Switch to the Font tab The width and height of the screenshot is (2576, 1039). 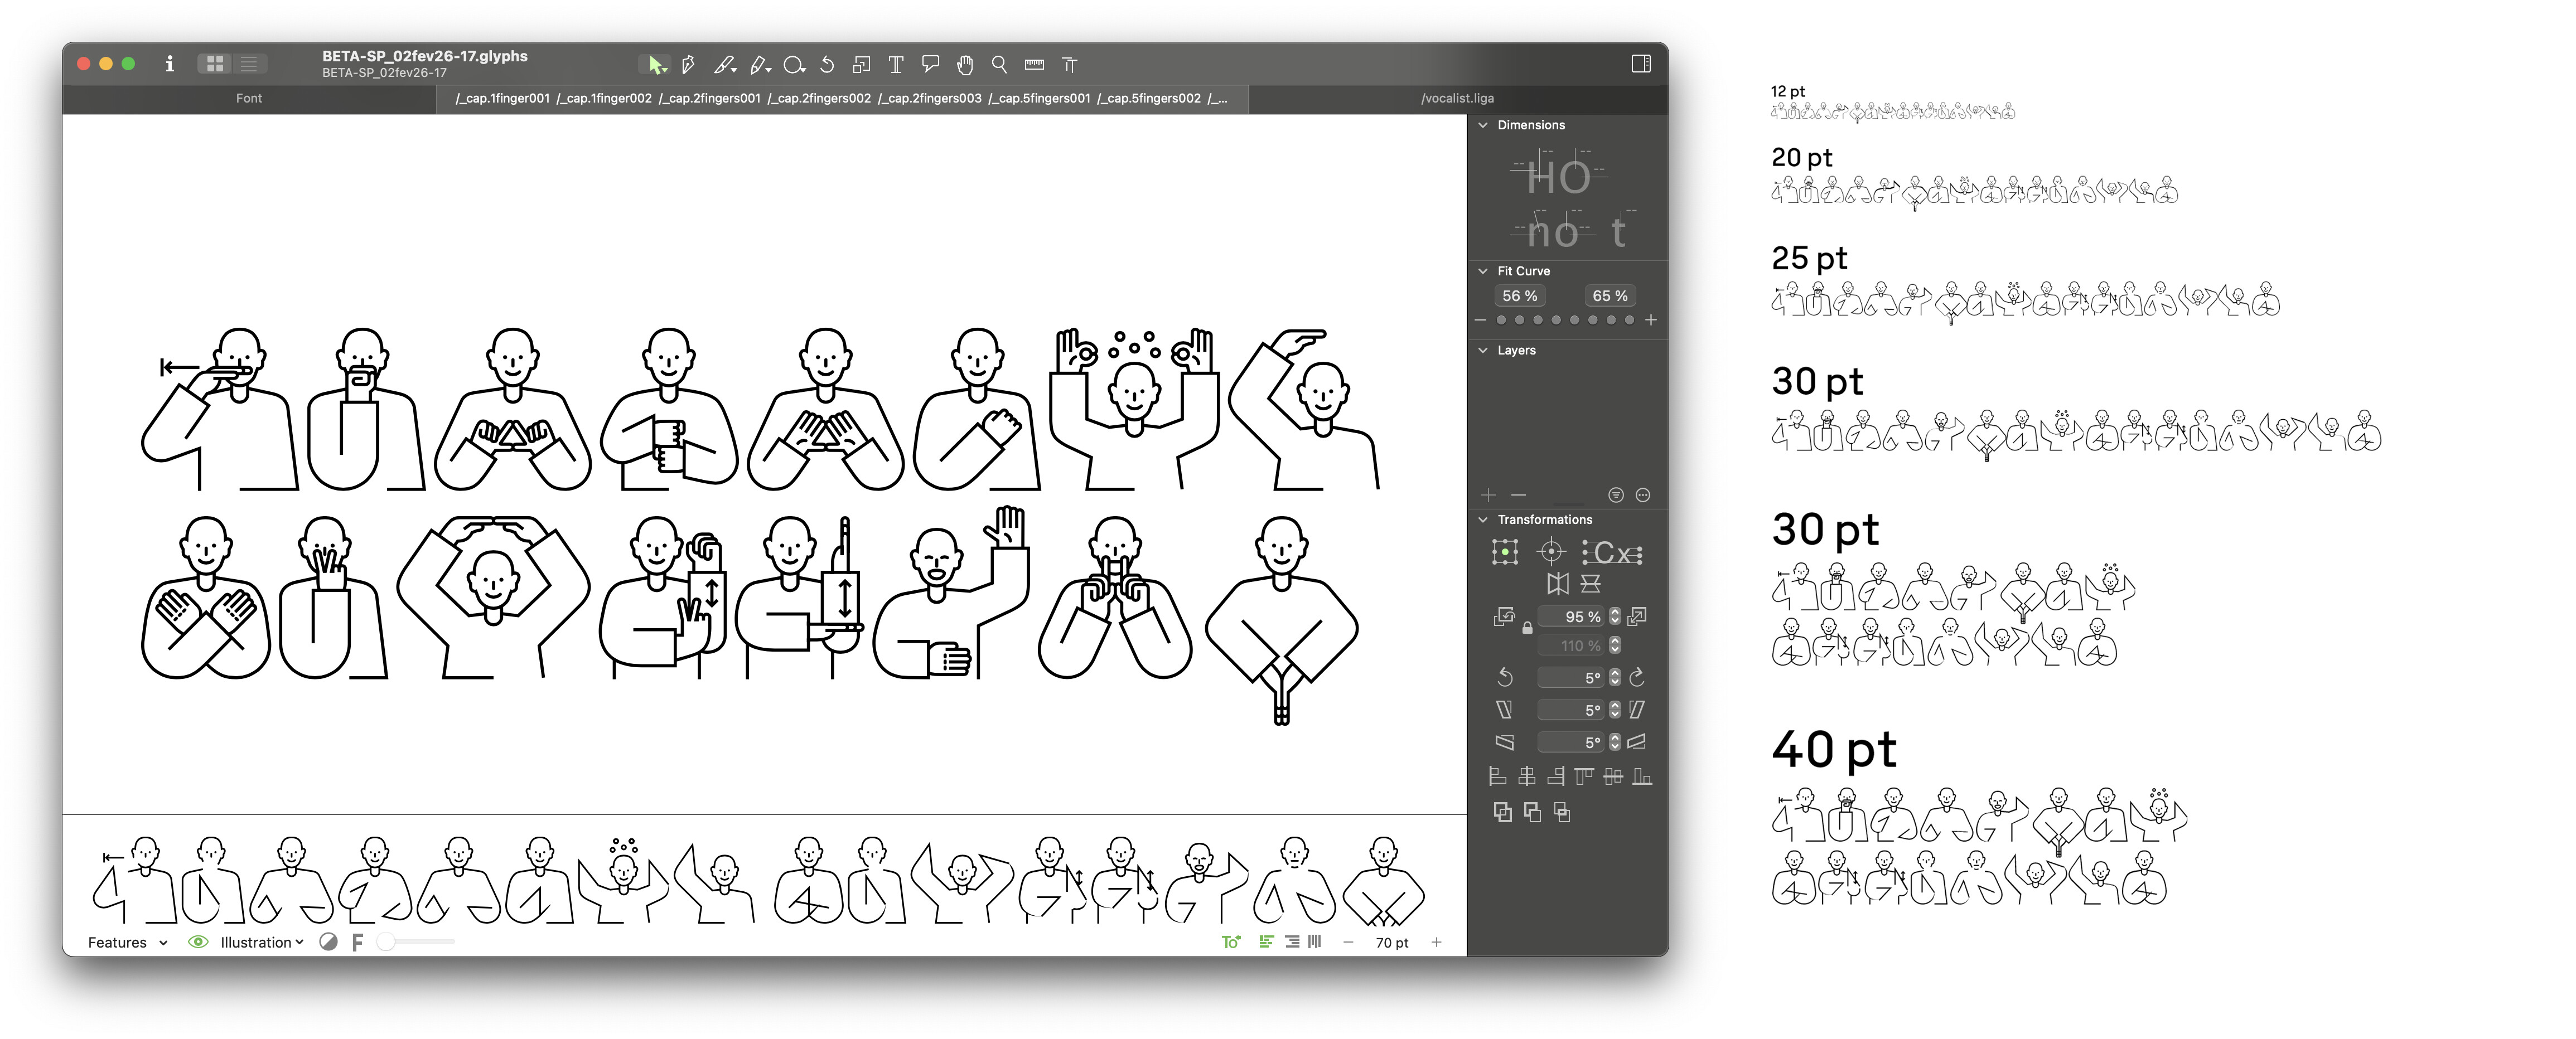[249, 98]
